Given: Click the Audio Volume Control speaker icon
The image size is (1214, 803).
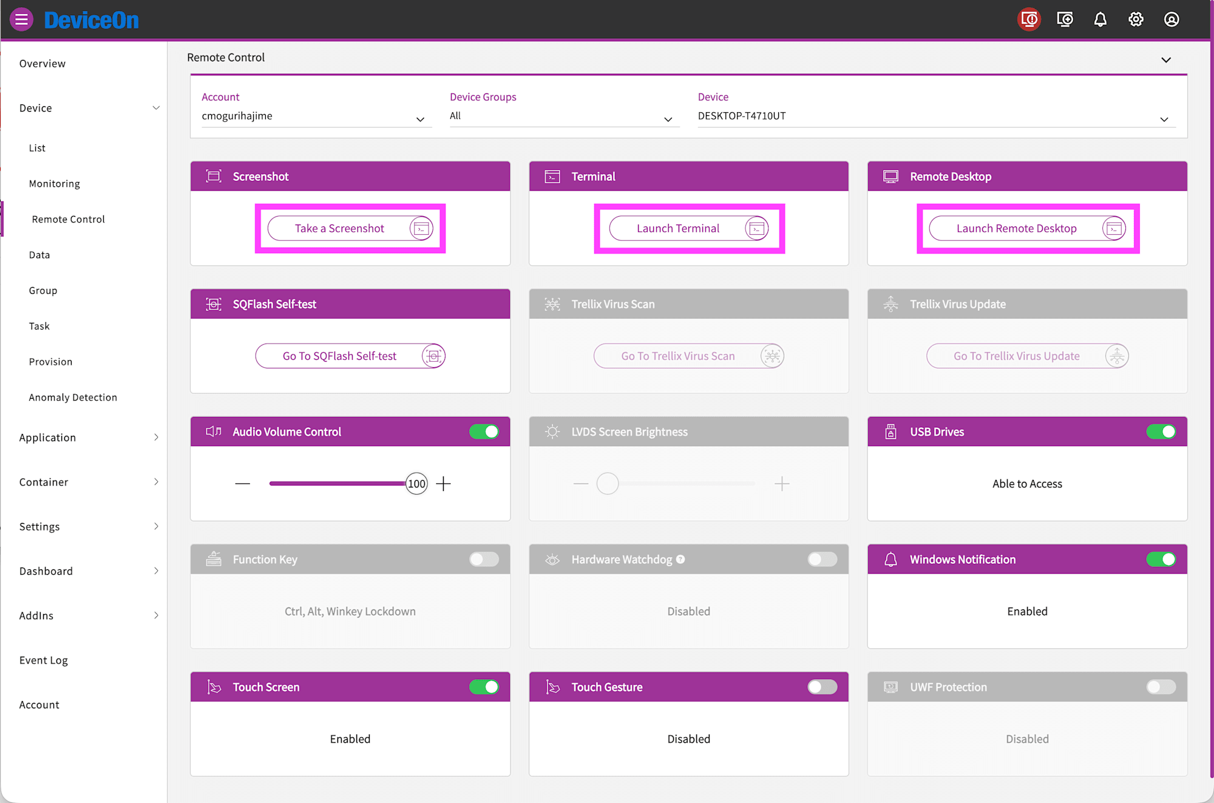Looking at the screenshot, I should pos(214,432).
